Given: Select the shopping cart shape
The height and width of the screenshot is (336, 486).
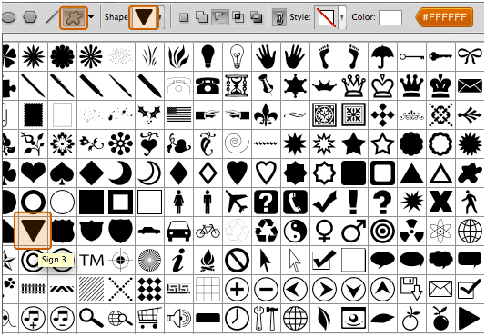Looking at the screenshot, I should [x=149, y=318].
